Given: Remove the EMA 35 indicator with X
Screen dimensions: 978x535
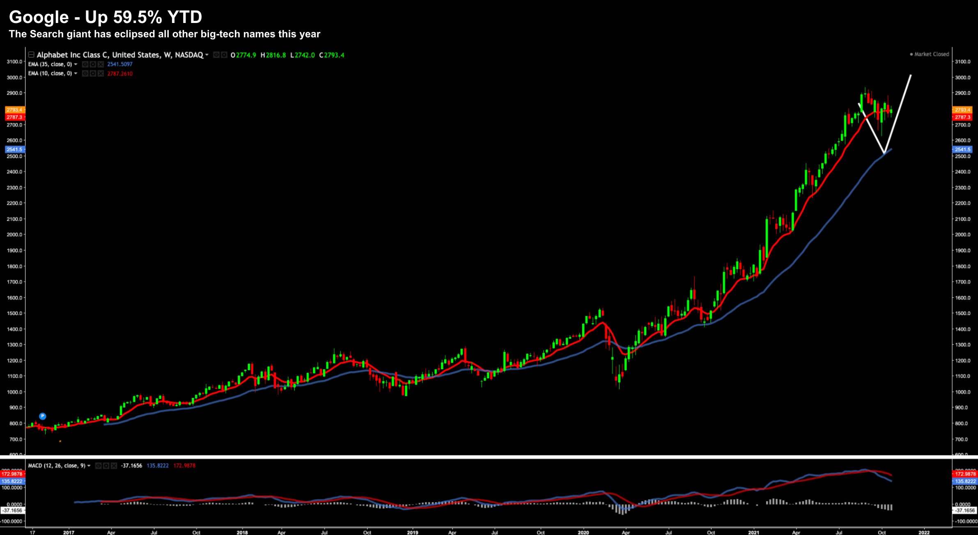Looking at the screenshot, I should [101, 64].
